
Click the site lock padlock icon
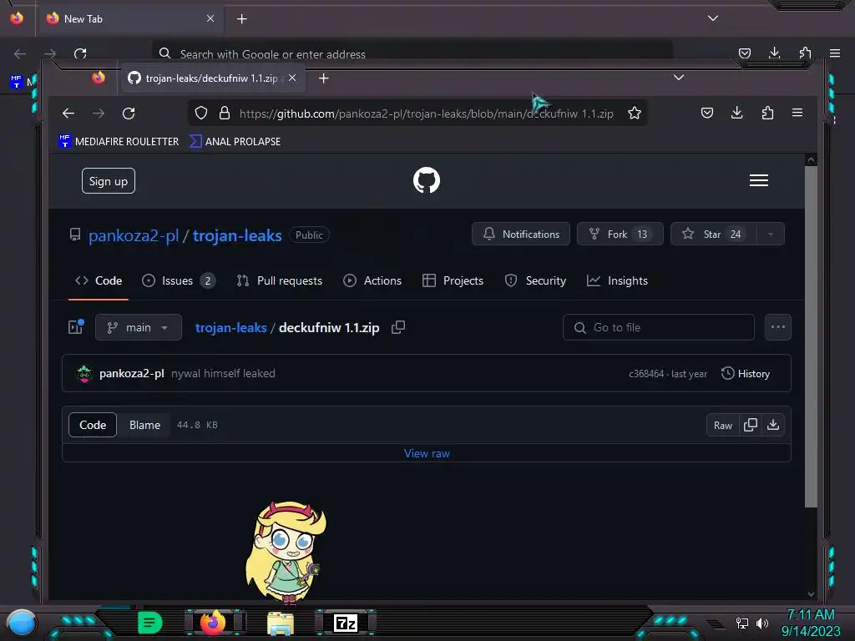click(x=224, y=113)
